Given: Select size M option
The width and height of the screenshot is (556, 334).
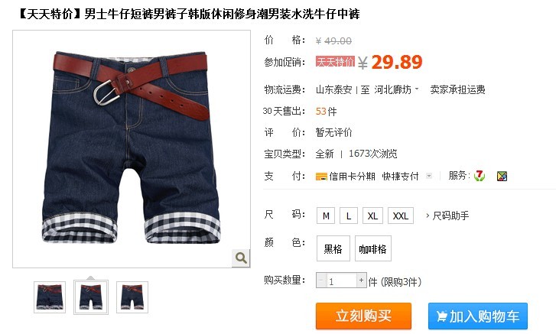Looking at the screenshot, I should 326,216.
